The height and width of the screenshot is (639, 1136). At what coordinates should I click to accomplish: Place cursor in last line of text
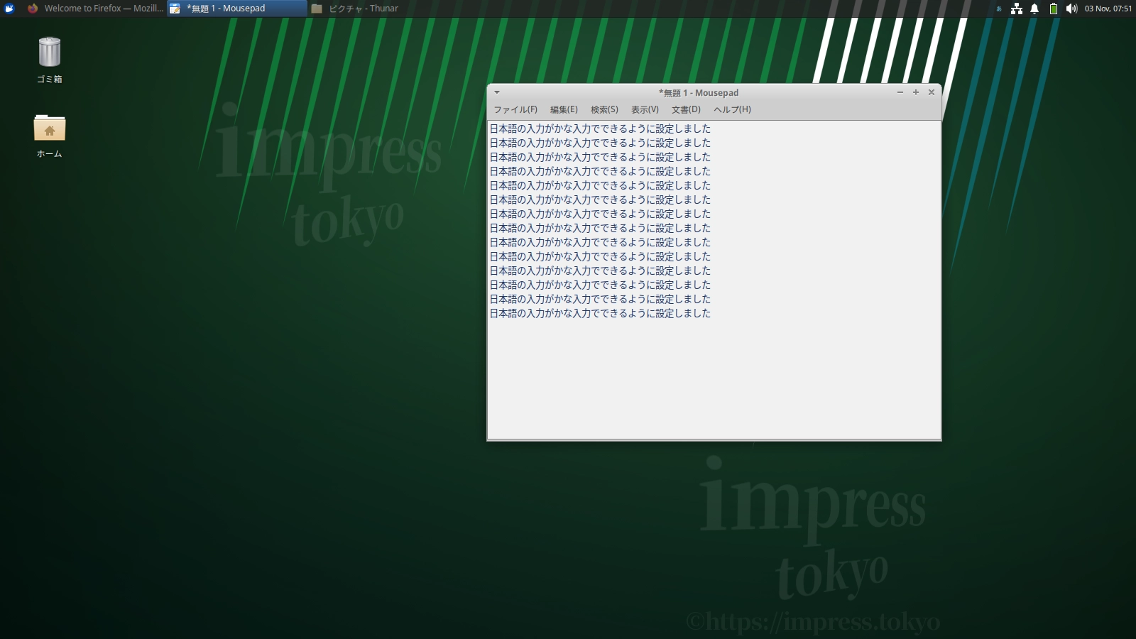pyautogui.click(x=600, y=313)
